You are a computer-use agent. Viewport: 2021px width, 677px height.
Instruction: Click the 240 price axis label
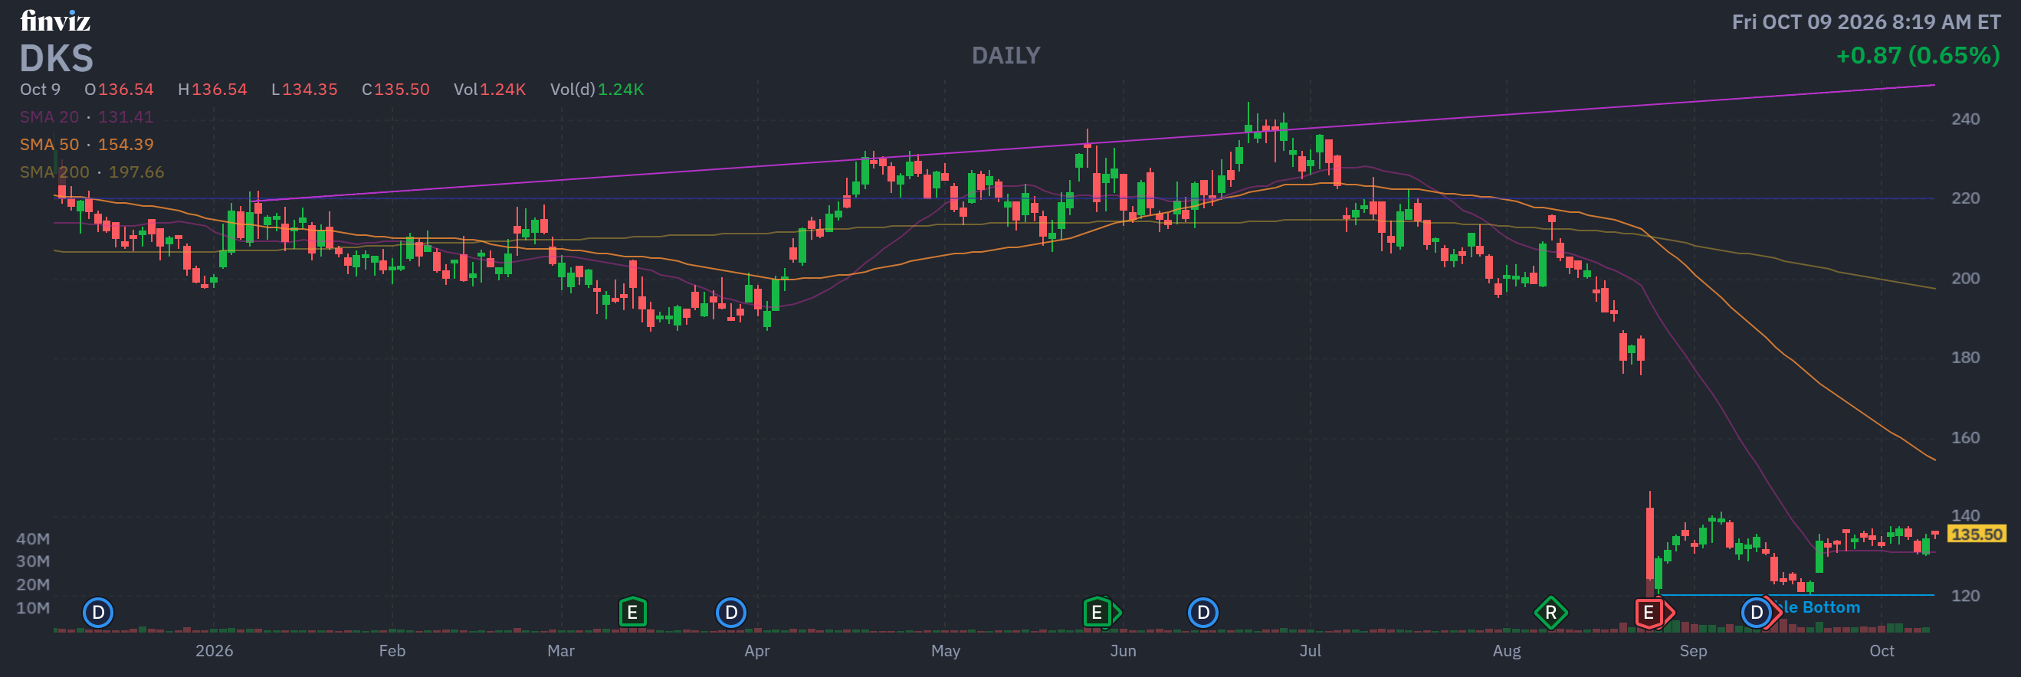[1965, 119]
